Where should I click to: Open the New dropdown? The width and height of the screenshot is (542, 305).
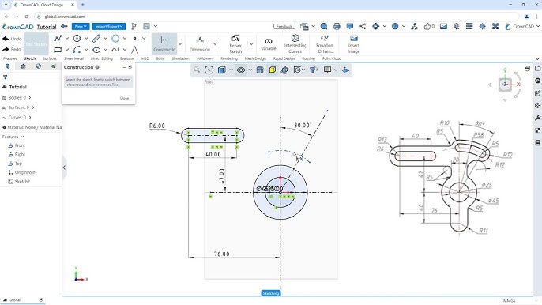point(81,26)
